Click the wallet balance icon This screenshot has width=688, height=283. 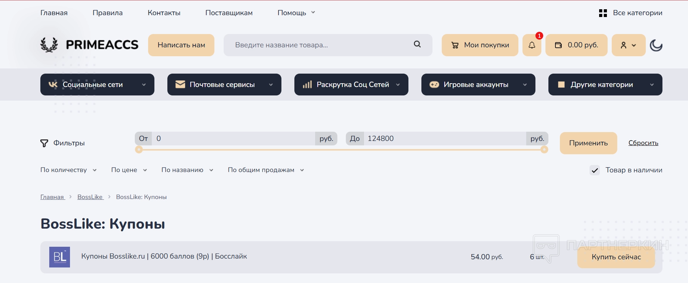(x=558, y=45)
